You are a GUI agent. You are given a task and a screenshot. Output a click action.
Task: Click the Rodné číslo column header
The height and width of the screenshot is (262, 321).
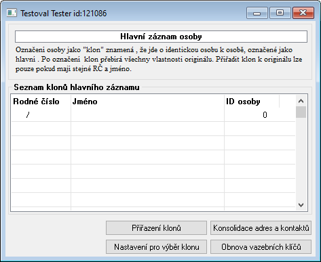(x=41, y=102)
